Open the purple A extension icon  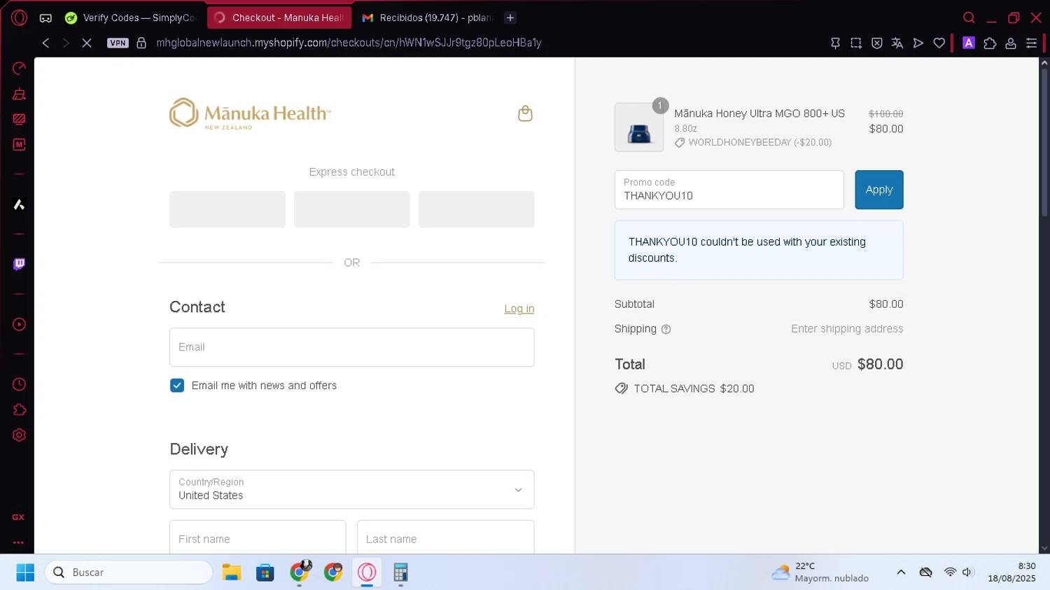point(969,43)
